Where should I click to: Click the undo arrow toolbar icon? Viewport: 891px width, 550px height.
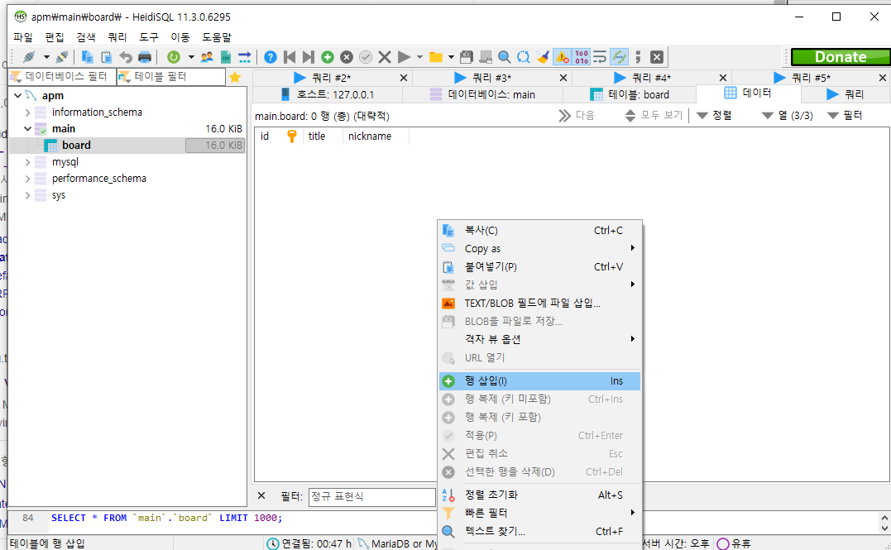(x=126, y=57)
